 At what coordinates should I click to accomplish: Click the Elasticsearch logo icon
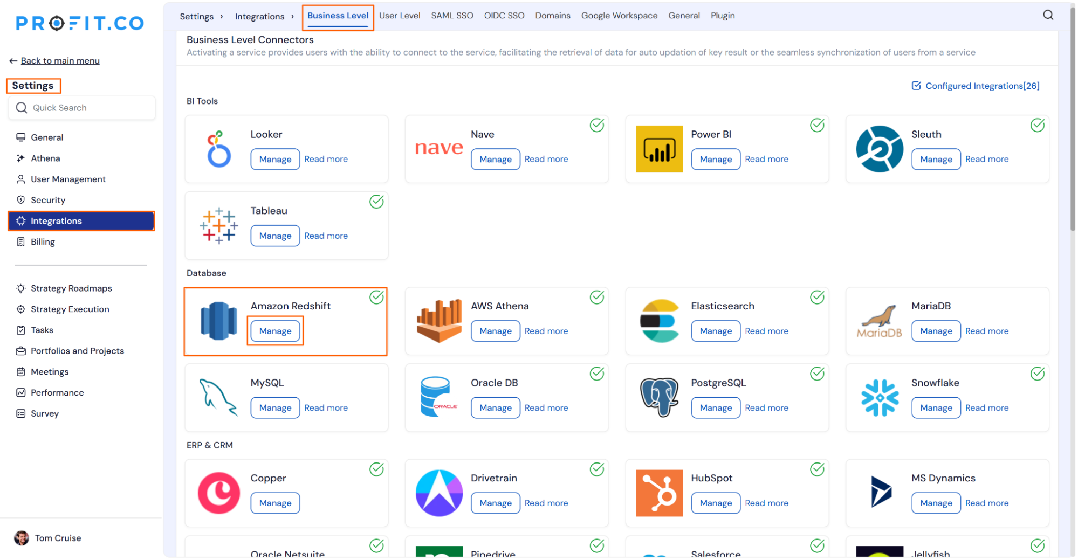659,321
